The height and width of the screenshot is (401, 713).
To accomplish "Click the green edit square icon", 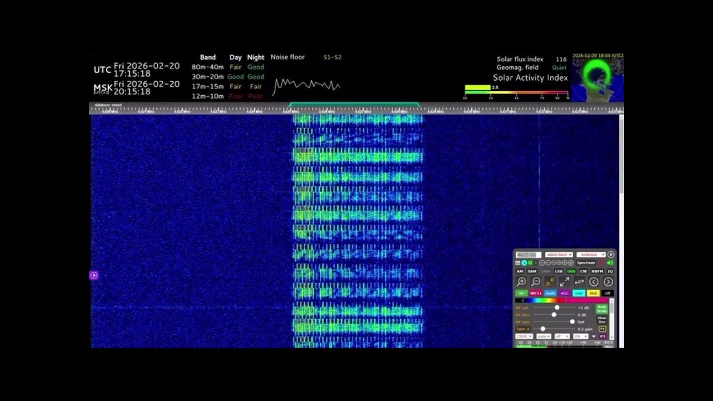I will (530, 263).
